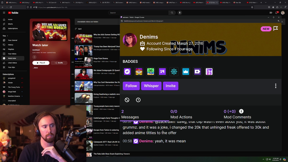Screen dimensions: 288x162
Task: Click the palm tree badge
Action: (x=150, y=72)
